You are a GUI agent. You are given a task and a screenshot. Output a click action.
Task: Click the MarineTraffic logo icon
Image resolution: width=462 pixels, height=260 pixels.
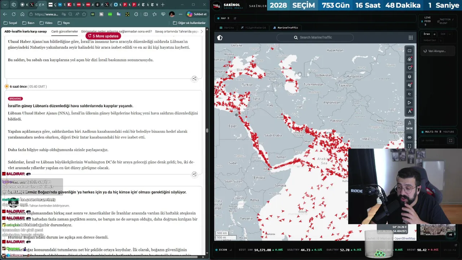click(x=220, y=38)
